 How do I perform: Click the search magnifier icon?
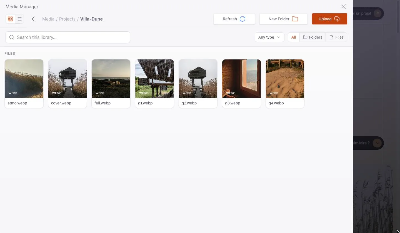pyautogui.click(x=12, y=37)
